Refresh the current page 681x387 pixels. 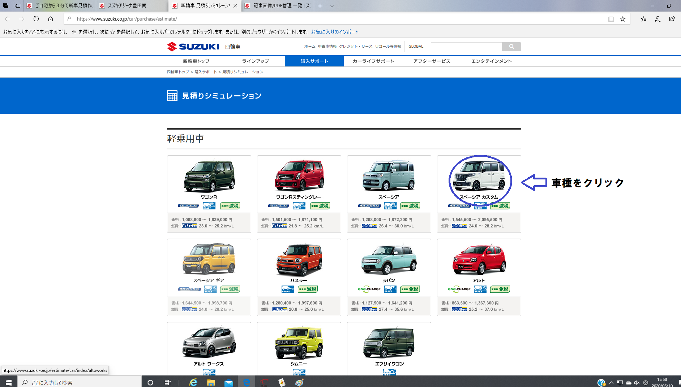tap(36, 19)
